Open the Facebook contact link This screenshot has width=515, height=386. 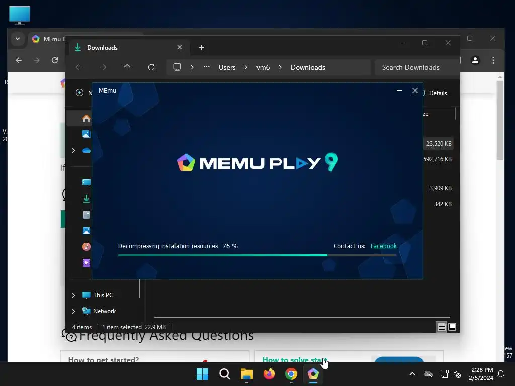[x=384, y=246]
